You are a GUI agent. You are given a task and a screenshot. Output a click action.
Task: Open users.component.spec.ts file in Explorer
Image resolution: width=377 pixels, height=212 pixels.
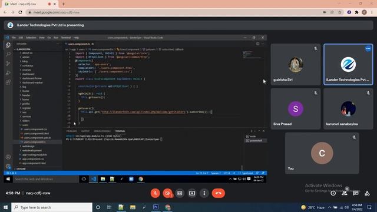pyautogui.click(x=37, y=138)
